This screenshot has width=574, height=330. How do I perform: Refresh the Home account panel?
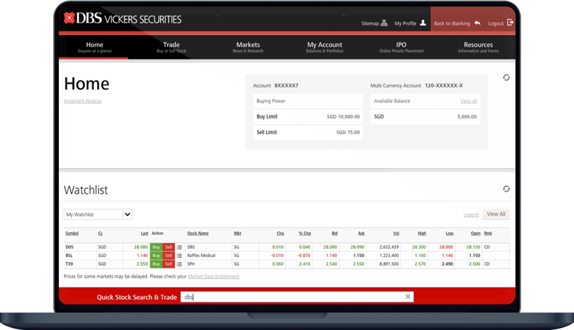(x=506, y=77)
